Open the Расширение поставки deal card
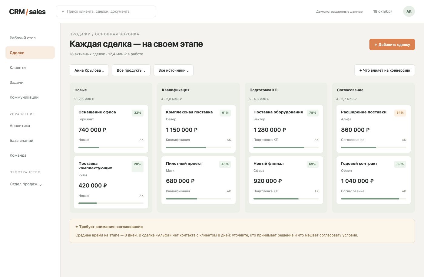Screen dimensions: 424x277 373,129
